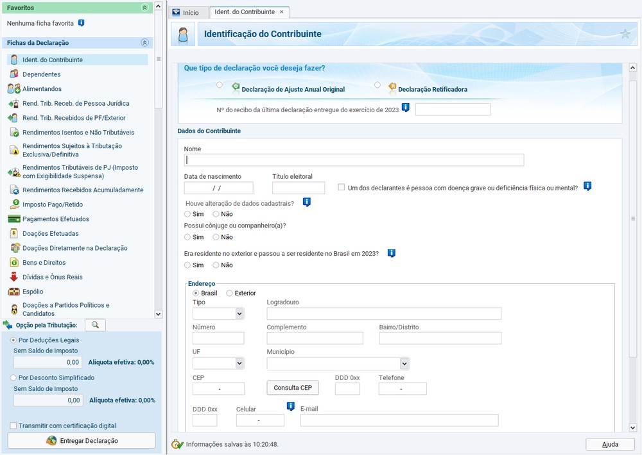Open the magnifier icon next to Opção pela Tributação
642x455 pixels.
coord(95,325)
